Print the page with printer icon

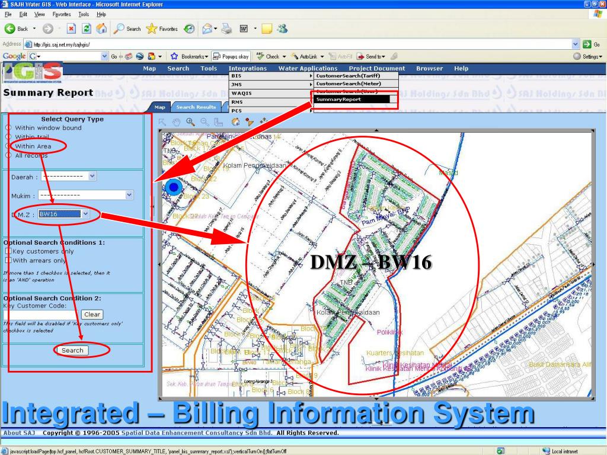click(226, 28)
